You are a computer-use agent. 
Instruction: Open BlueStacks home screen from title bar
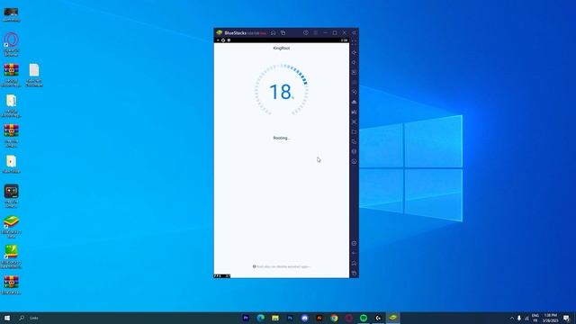click(274, 32)
